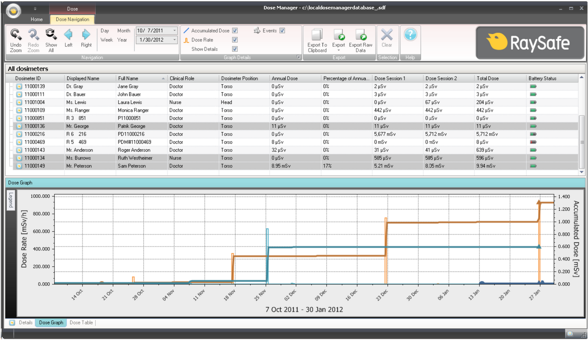Uncheck the Dose Rate option

click(x=235, y=39)
